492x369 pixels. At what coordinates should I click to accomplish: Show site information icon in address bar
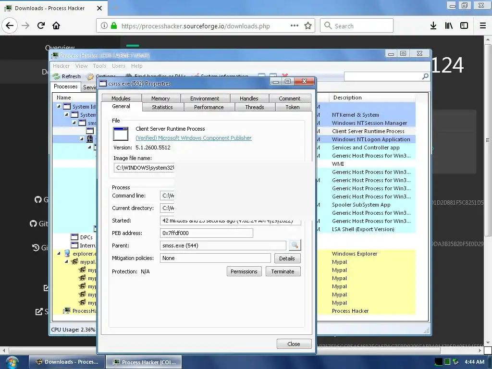(x=104, y=26)
